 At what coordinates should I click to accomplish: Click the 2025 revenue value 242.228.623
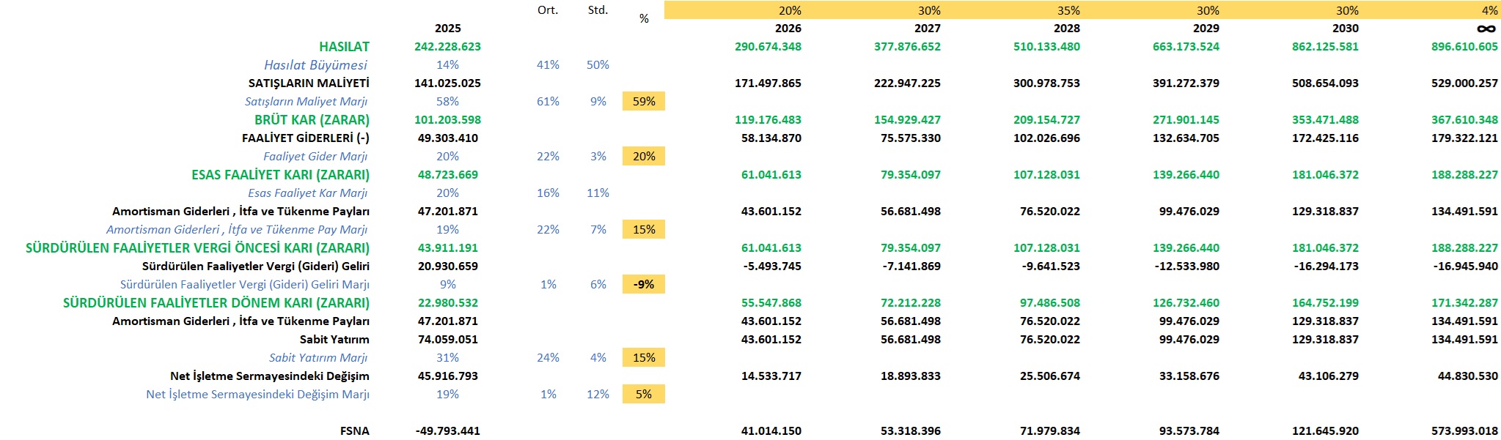pyautogui.click(x=447, y=47)
